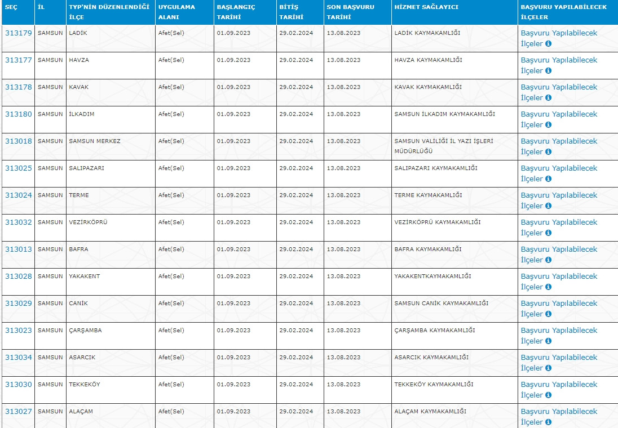Click the info icon in the Havza row

[548, 71]
